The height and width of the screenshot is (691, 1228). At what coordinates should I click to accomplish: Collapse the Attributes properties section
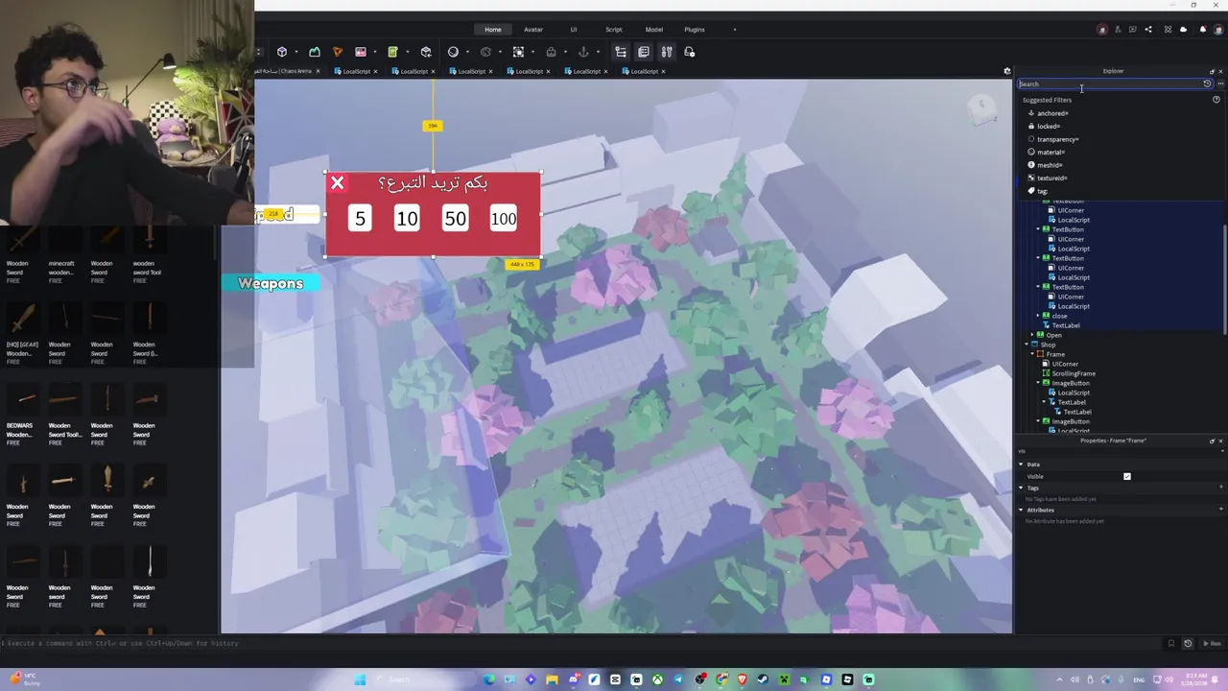click(1021, 510)
